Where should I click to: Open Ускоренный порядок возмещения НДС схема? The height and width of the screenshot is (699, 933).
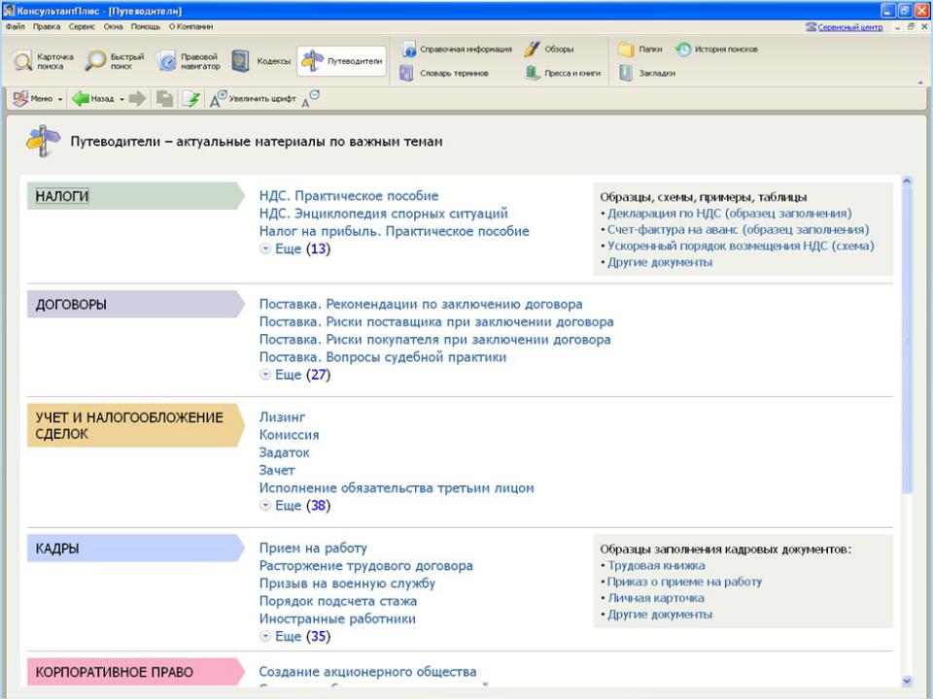741,246
